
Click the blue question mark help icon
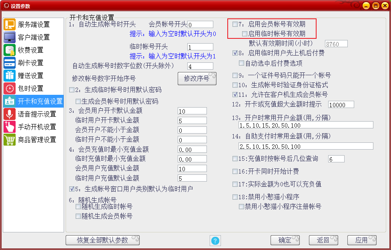point(215,240)
